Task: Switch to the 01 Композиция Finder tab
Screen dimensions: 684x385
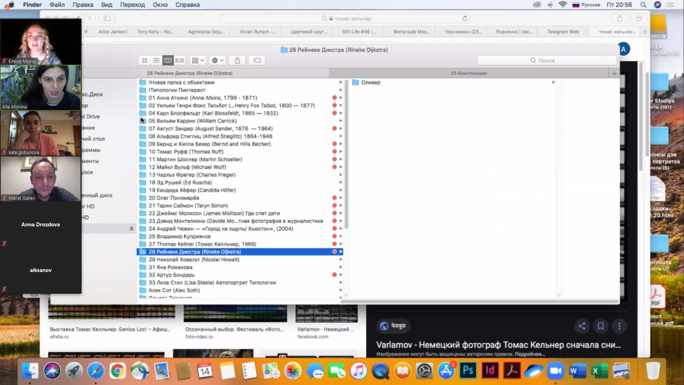Action: [469, 73]
